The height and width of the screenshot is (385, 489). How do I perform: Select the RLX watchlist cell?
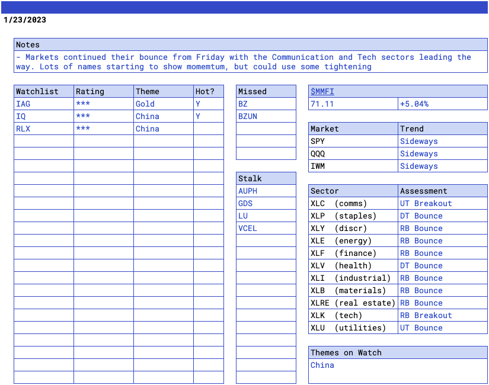coord(44,129)
